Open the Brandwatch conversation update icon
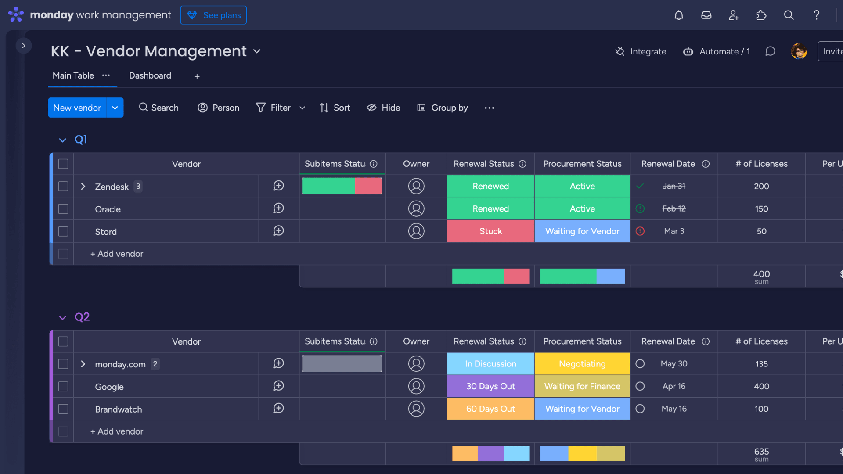Screen dimensions: 843x474 click(278, 409)
